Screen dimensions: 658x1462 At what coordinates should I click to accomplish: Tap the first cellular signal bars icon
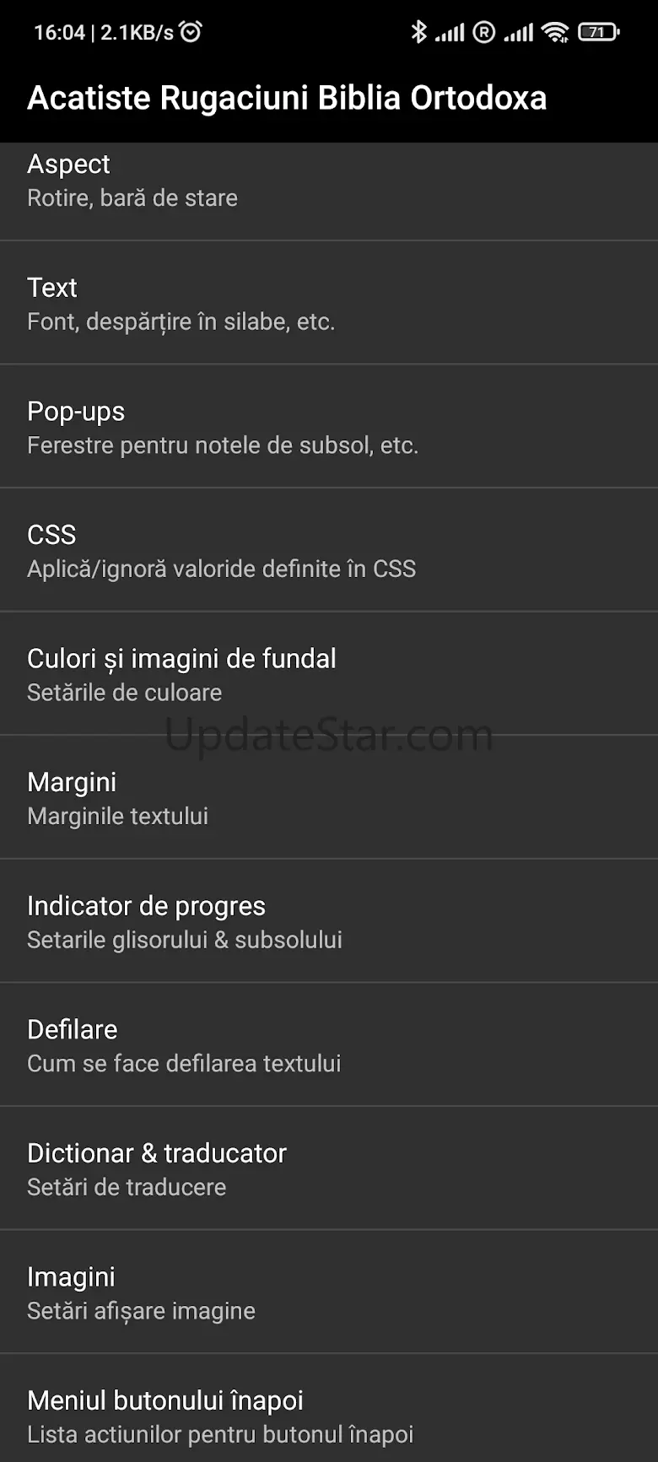tap(450, 33)
